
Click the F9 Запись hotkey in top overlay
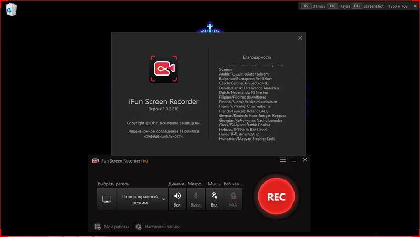coord(313,6)
